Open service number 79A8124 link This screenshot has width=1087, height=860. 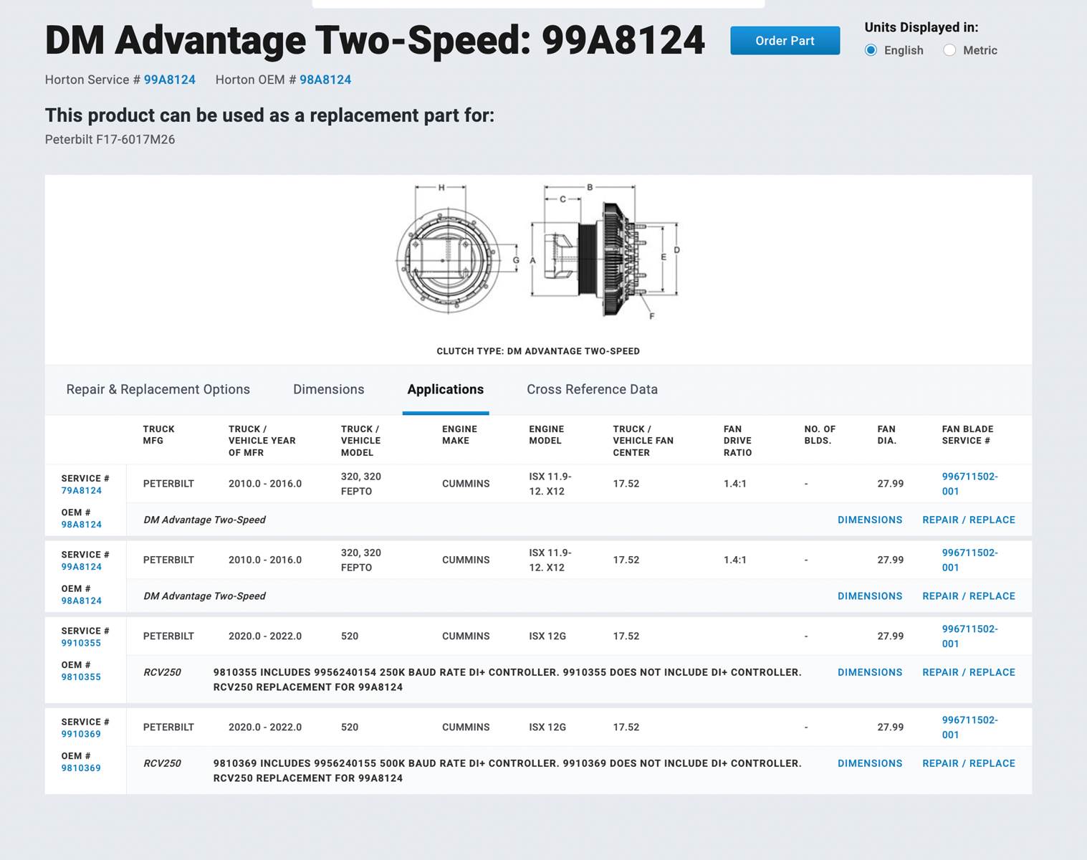[x=81, y=491]
